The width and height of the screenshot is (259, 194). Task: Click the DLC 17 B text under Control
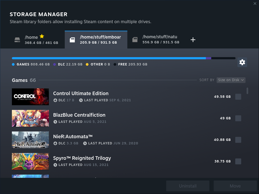pyautogui.click(x=66, y=100)
